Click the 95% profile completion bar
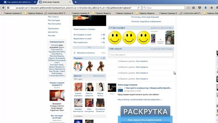Screen dimensions: 218x123 click(89, 47)
